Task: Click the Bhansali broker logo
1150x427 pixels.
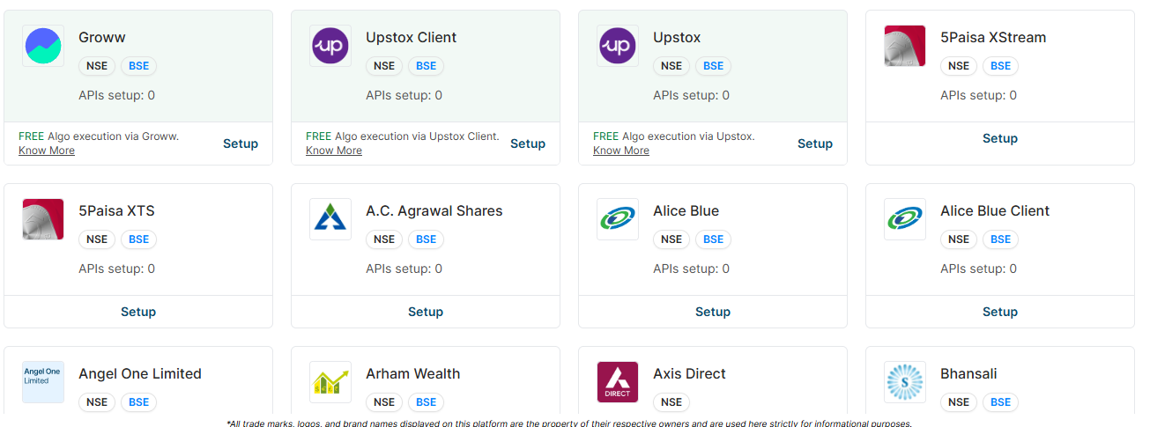Action: click(x=905, y=382)
